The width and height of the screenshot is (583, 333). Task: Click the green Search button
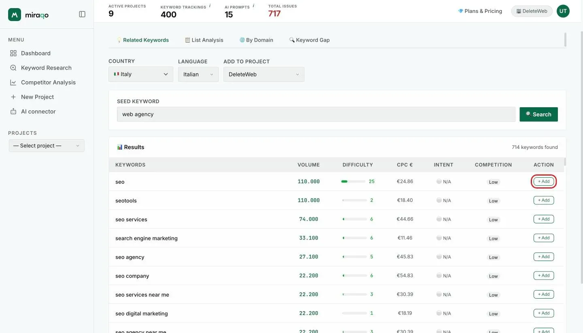click(538, 115)
